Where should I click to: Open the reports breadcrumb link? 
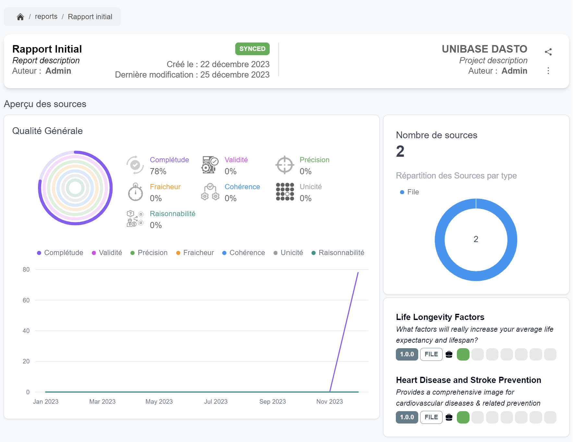(x=46, y=17)
